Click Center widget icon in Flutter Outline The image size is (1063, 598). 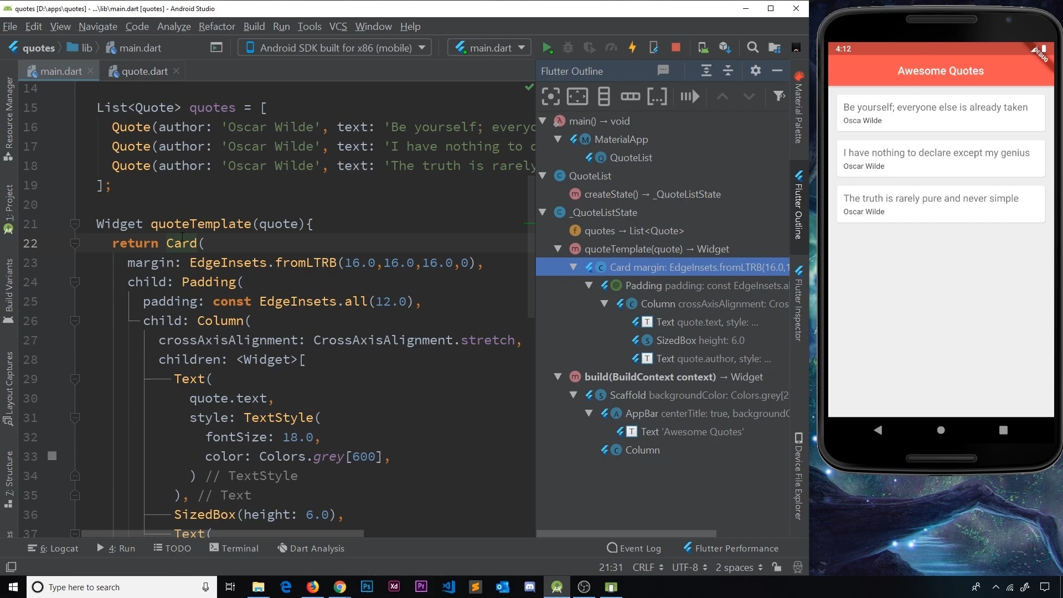[550, 96]
